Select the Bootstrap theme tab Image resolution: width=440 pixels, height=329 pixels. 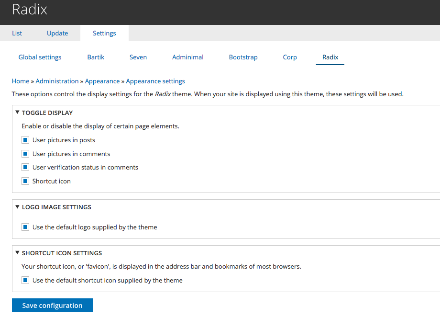(x=243, y=57)
